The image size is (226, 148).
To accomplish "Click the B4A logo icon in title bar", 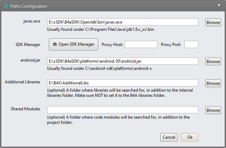I will point(6,6).
